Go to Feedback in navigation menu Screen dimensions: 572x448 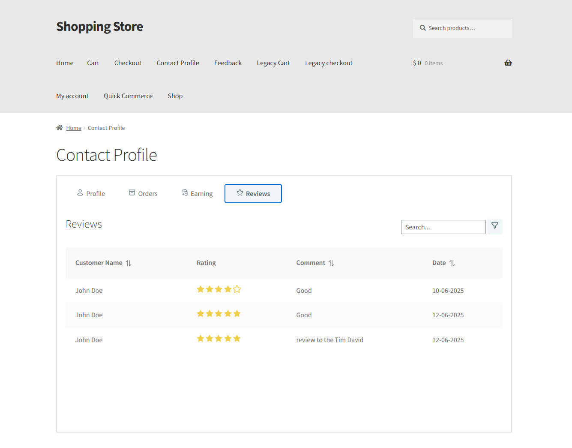[228, 63]
